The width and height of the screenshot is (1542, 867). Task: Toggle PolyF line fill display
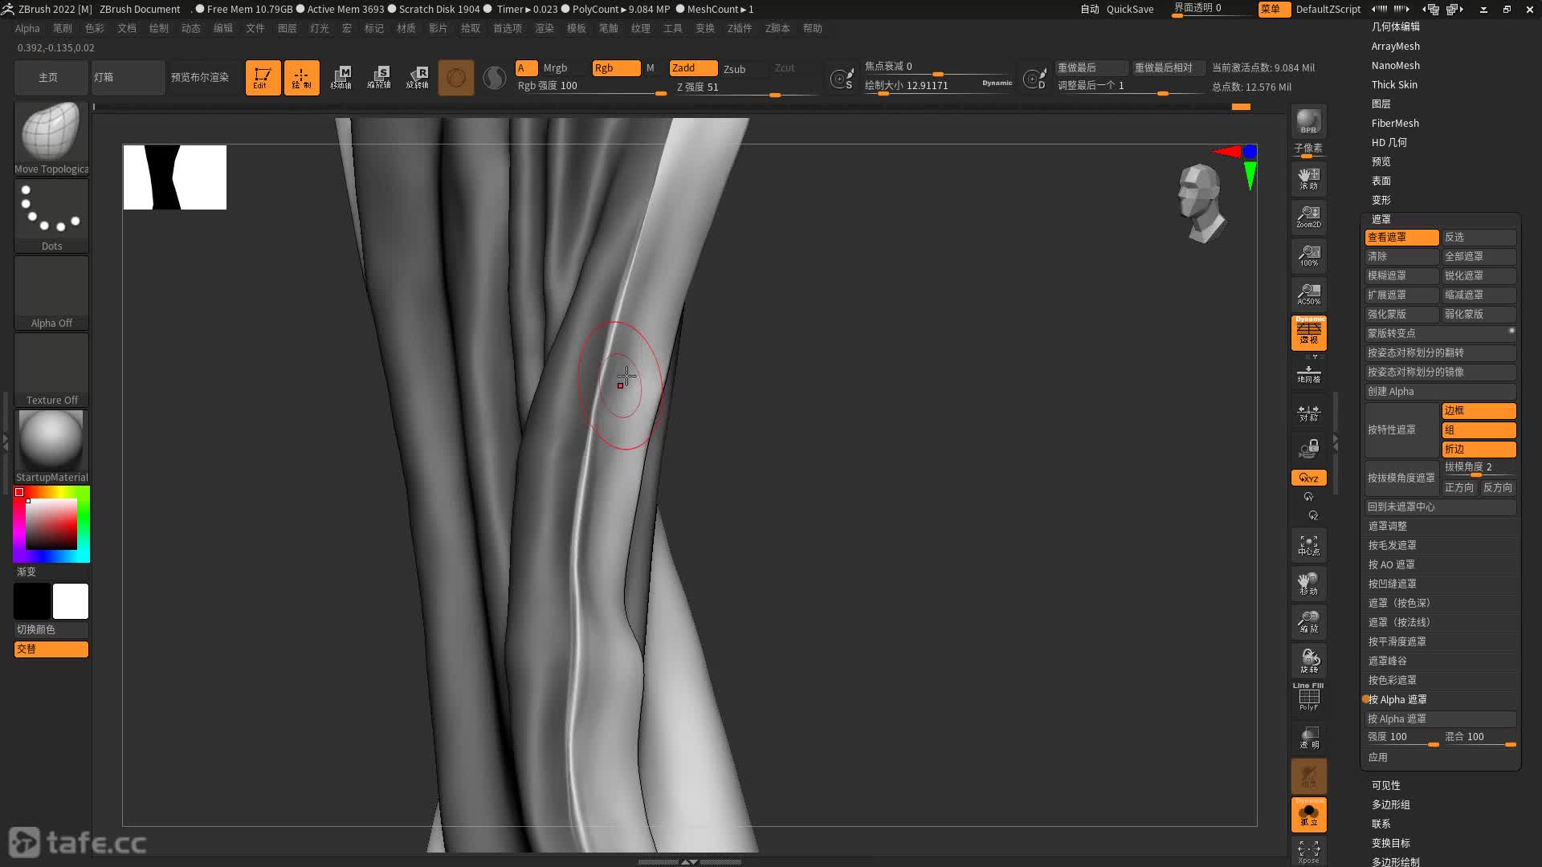point(1308,697)
